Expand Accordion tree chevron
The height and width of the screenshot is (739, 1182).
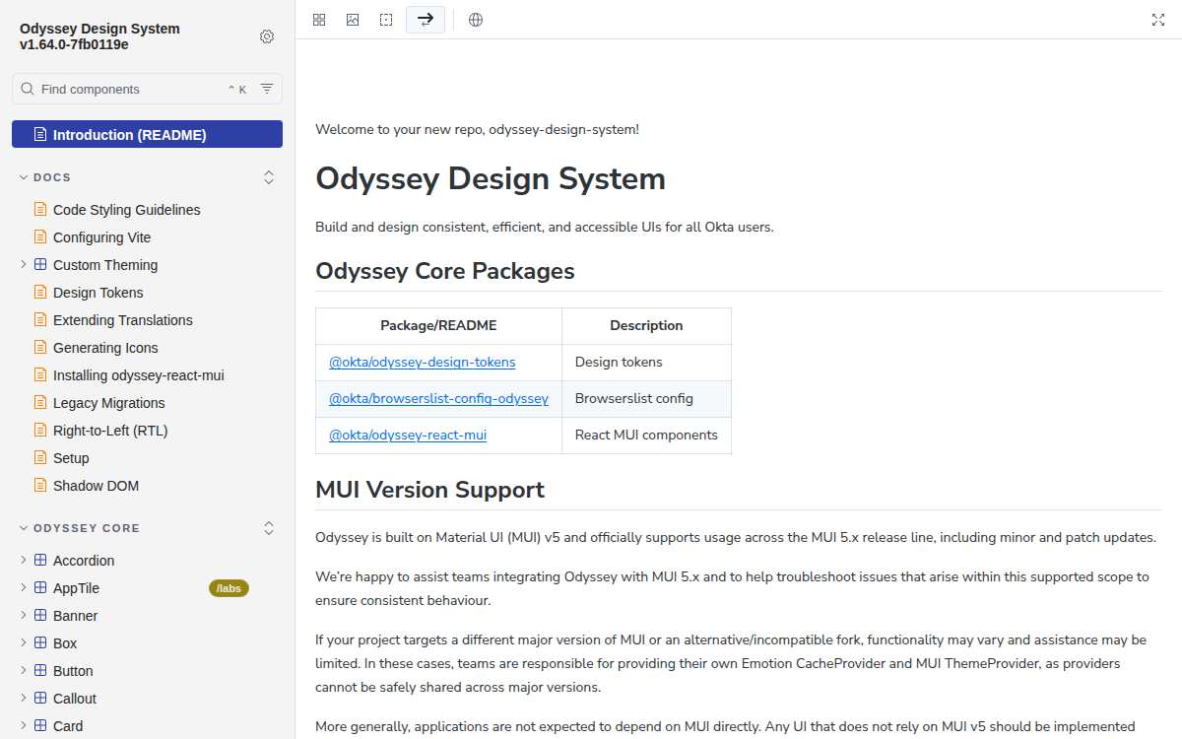tap(24, 561)
